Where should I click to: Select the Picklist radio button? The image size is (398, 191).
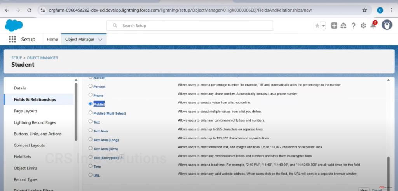pos(90,104)
